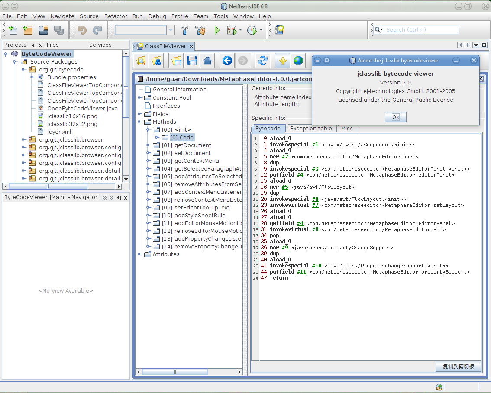Click the Open Project toolbar icon
Image resolution: width=491 pixels, height=393 pixels.
point(43,30)
